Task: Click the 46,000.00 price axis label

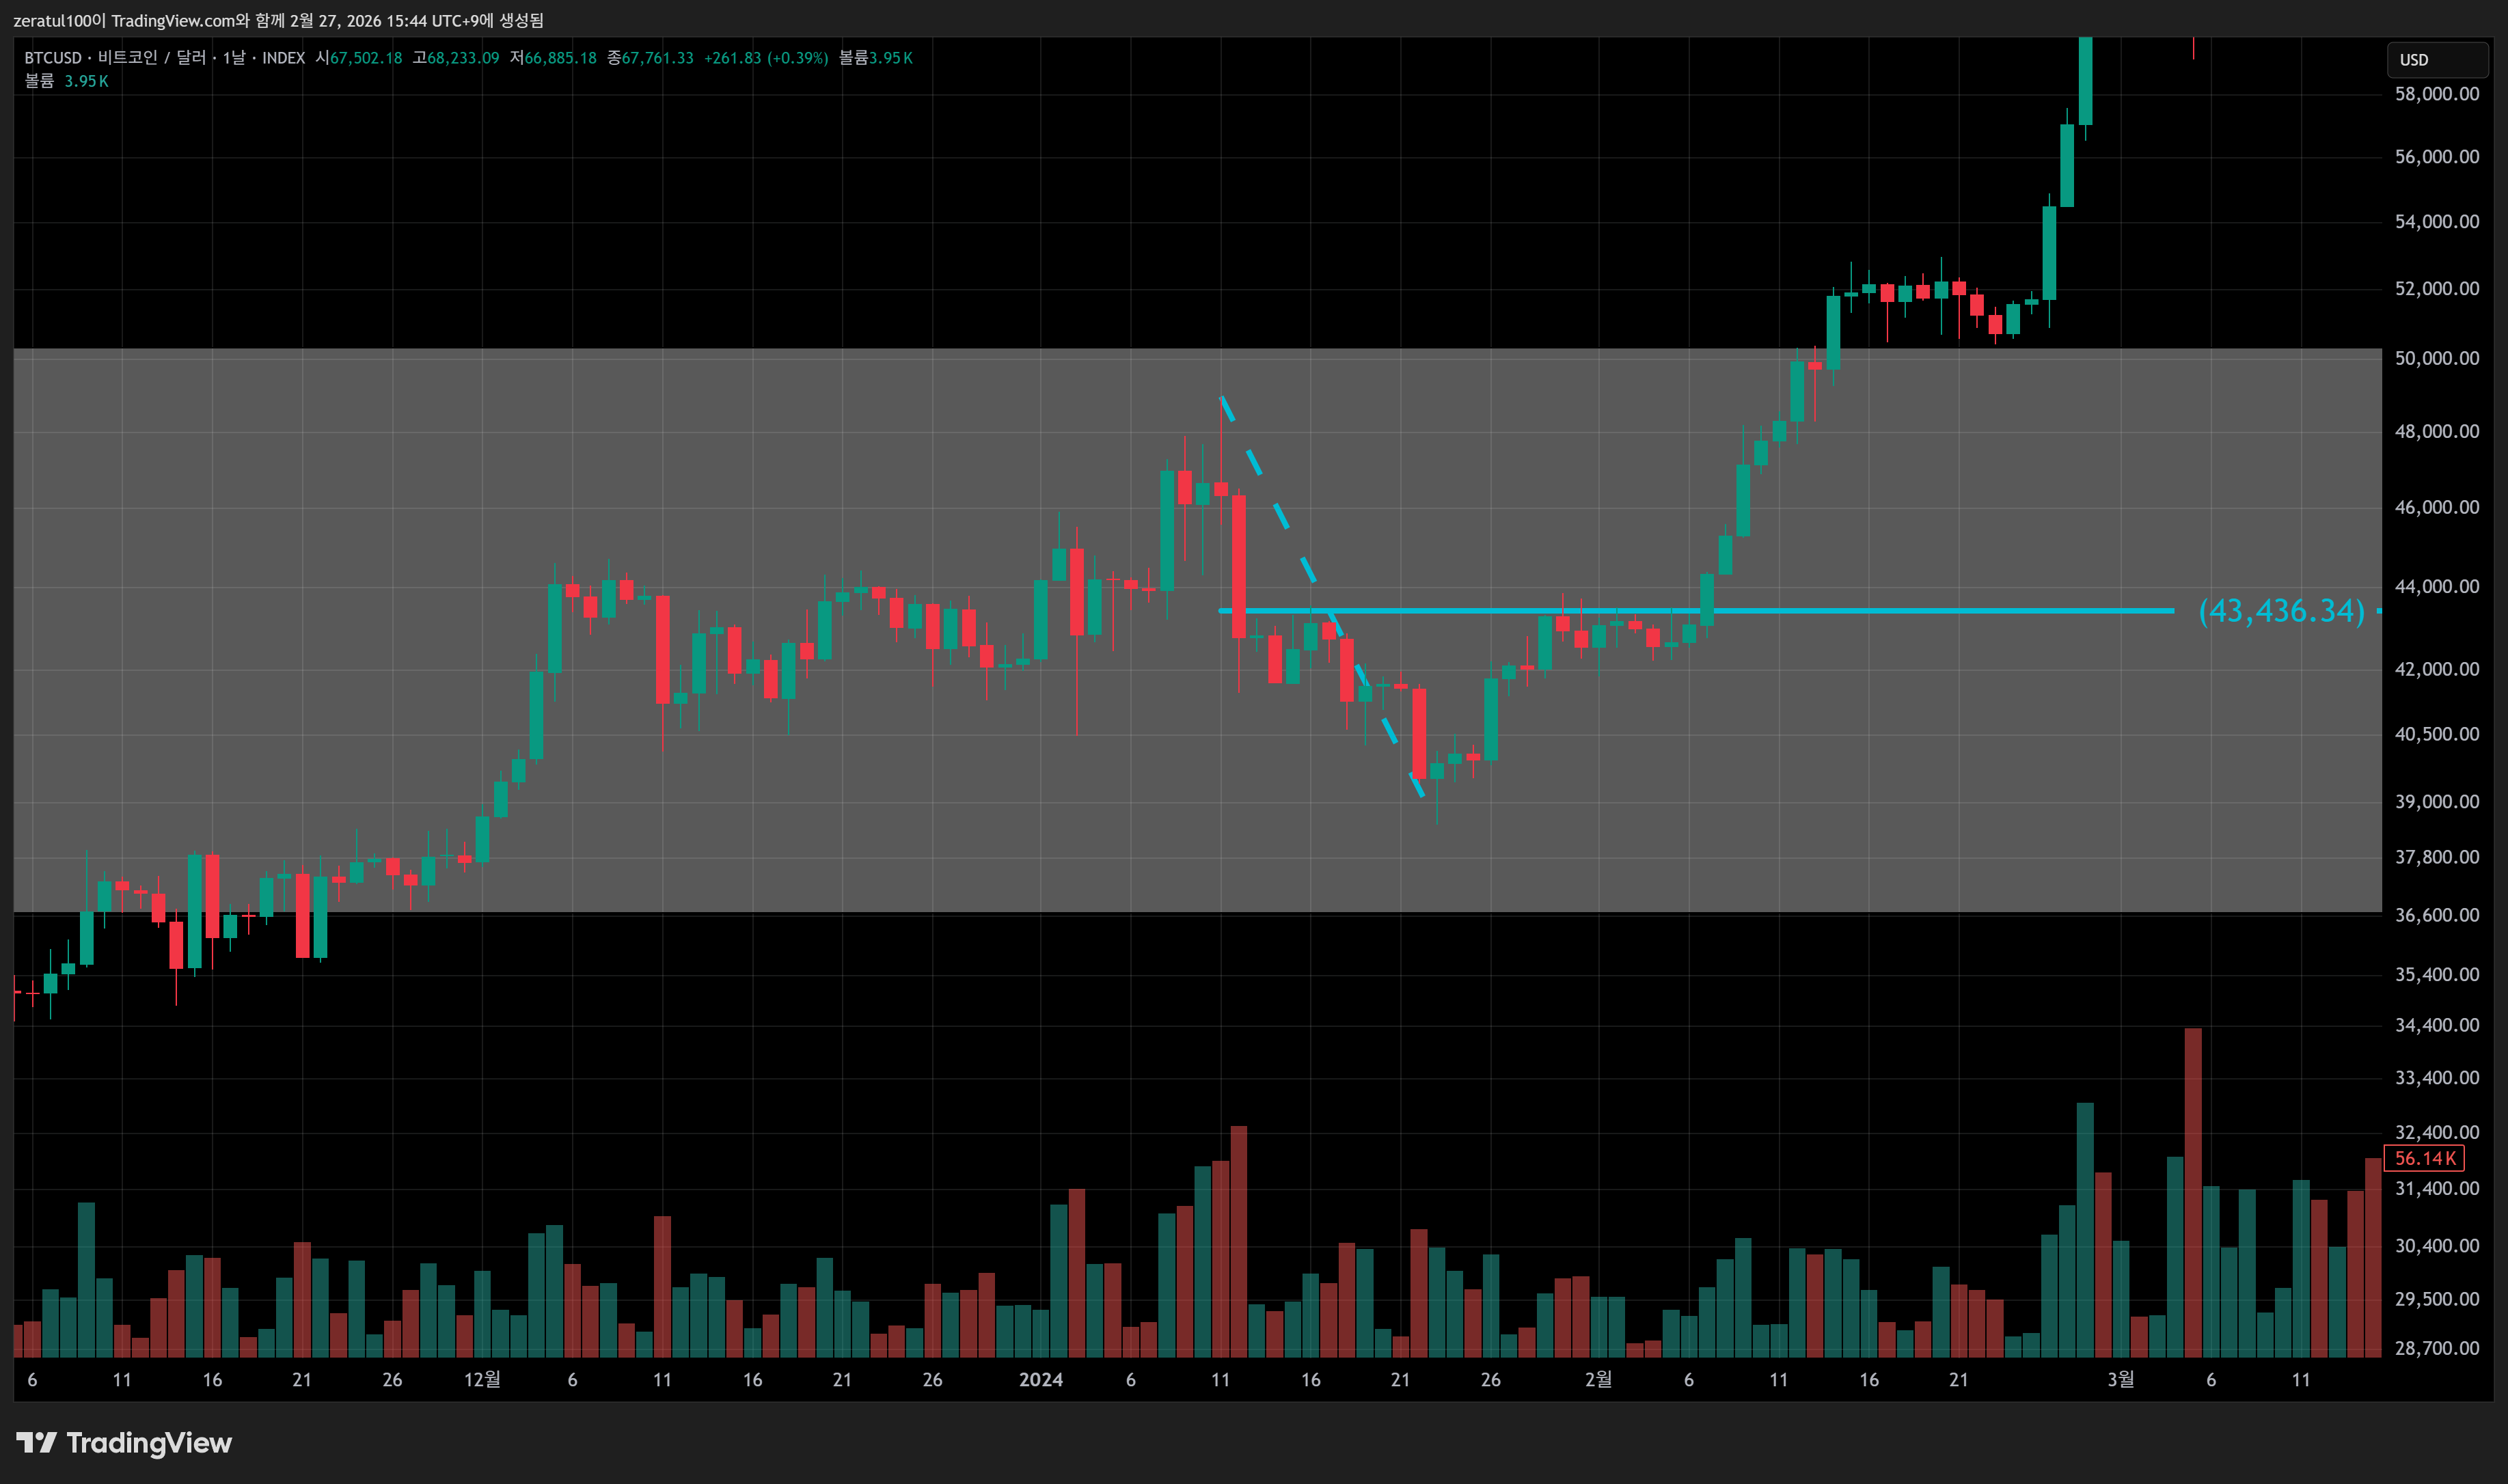Action: point(2437,507)
